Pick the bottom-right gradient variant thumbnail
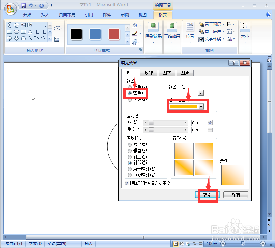 coord(203,168)
